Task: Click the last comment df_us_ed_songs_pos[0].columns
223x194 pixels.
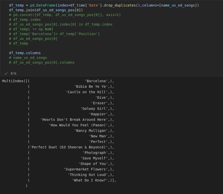Action: (x=42, y=62)
